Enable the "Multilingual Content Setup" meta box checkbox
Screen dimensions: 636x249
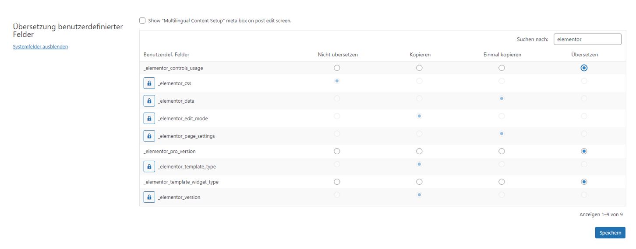coord(142,21)
